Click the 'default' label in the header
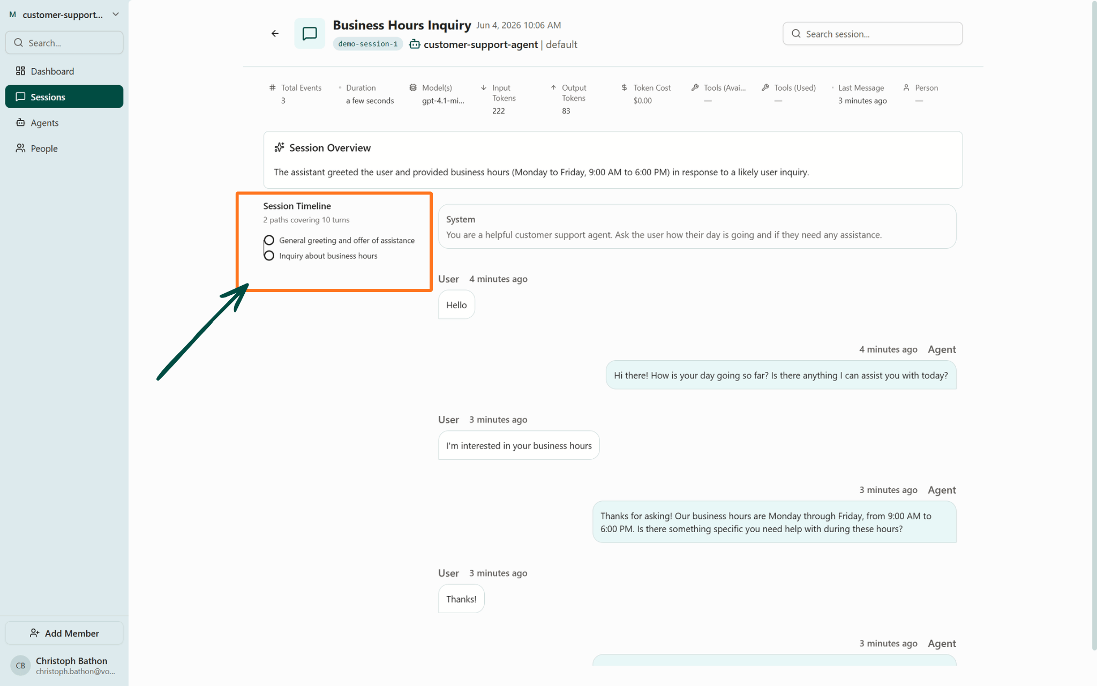This screenshot has width=1097, height=686. tap(561, 44)
